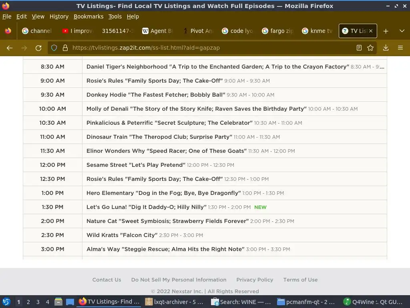
Task: Switch to Search: WINE taskbar window
Action: (241, 302)
